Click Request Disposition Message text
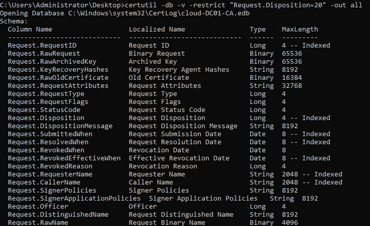The height and width of the screenshot is (226, 370). point(183,126)
